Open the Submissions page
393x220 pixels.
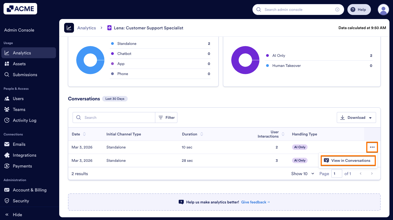tap(25, 75)
